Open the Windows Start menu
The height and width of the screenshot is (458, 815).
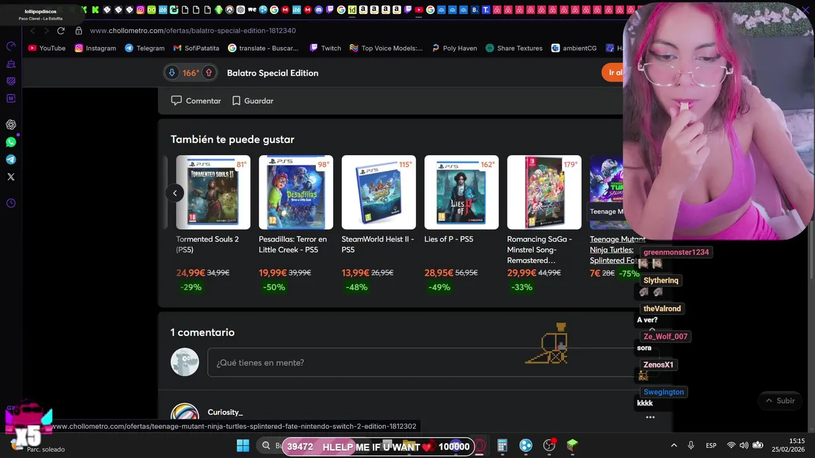pyautogui.click(x=243, y=446)
